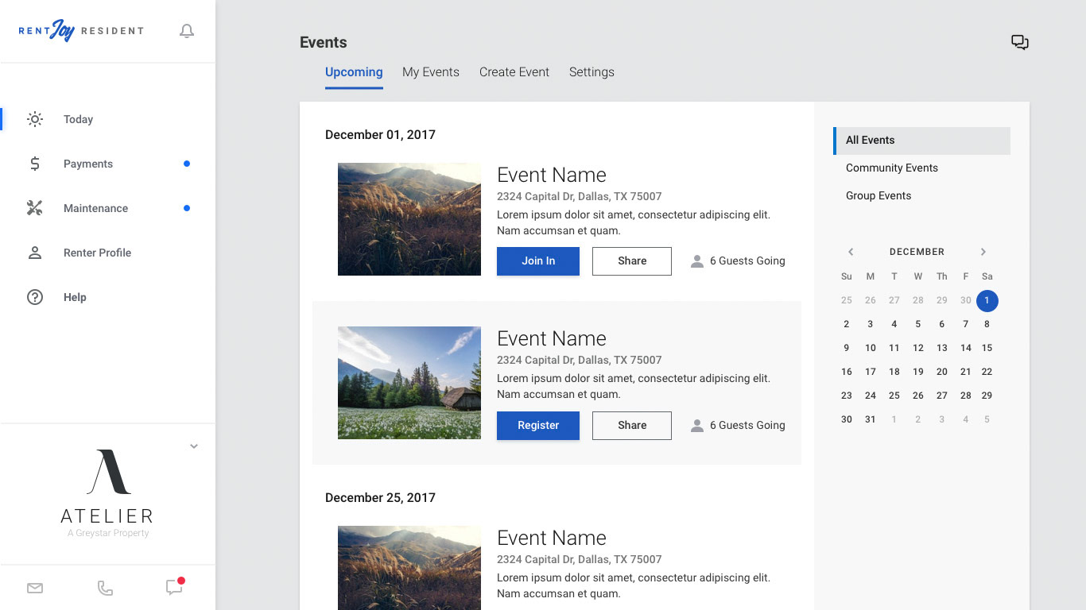Screen dimensions: 1086x610
Task: Select December 1 on the calendar
Action: (987, 300)
